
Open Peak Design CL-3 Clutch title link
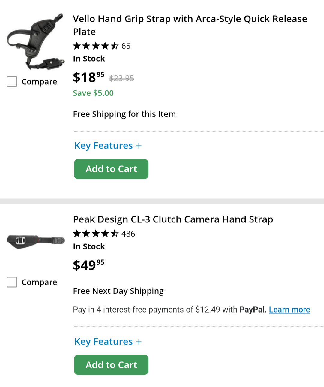point(173,219)
